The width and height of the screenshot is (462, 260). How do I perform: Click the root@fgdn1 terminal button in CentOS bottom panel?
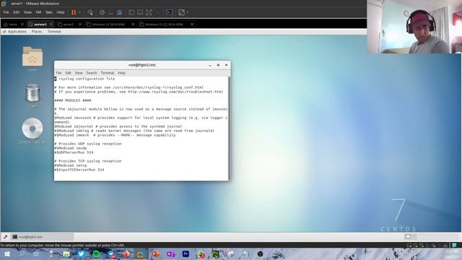42,237
